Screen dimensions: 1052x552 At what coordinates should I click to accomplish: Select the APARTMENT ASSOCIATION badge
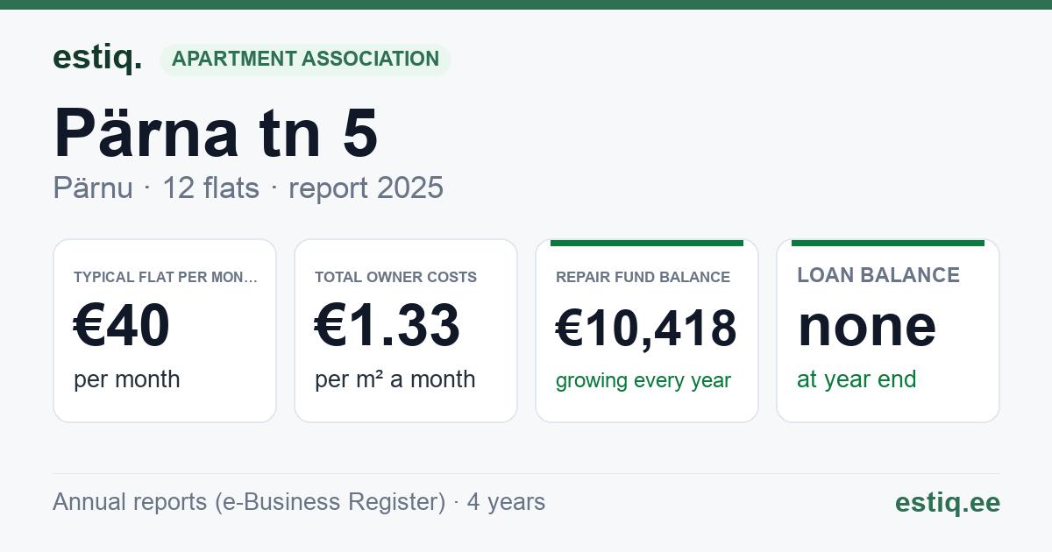(x=305, y=60)
